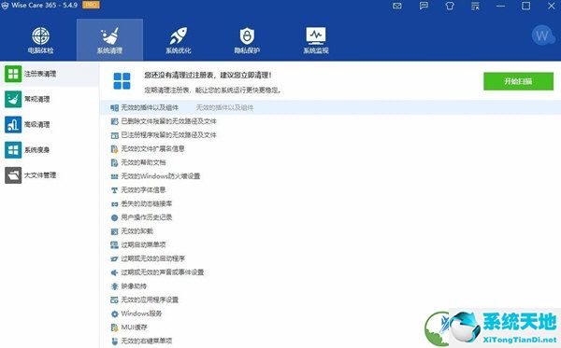Click the icon beside 已删除文件残留的无效路径及文件

(x=114, y=121)
